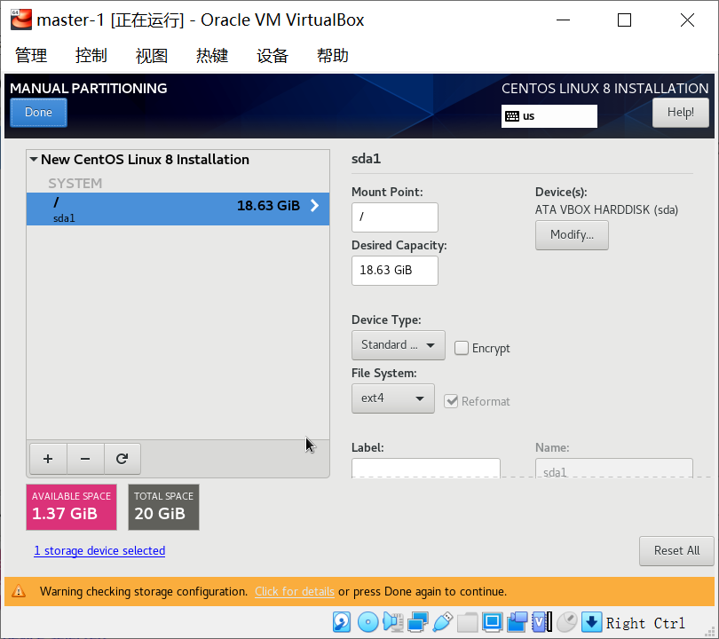Click CENTOS LINUX 8 INSTALLATION title text
This screenshot has width=719, height=639.
tap(604, 88)
